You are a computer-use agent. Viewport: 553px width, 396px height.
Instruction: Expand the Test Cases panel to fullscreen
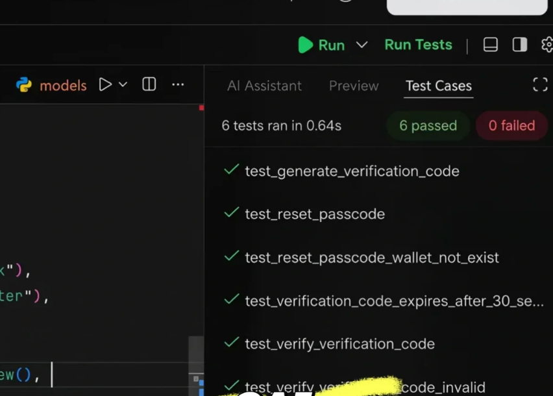tap(539, 84)
